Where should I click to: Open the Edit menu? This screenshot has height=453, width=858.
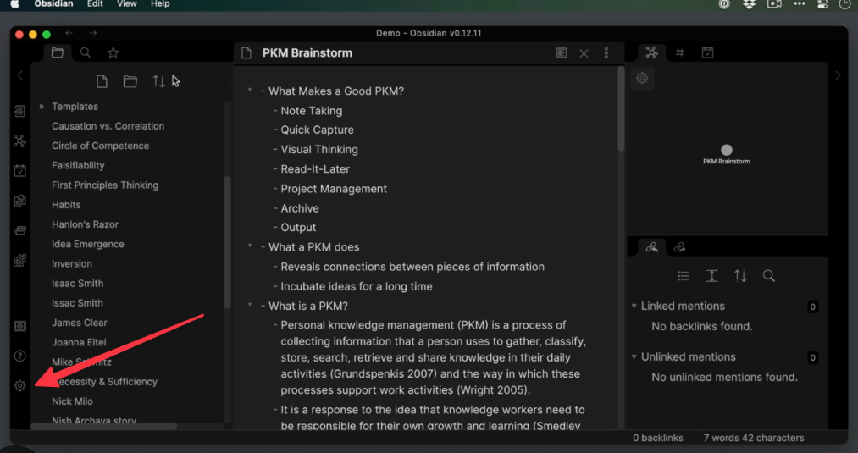[x=95, y=4]
